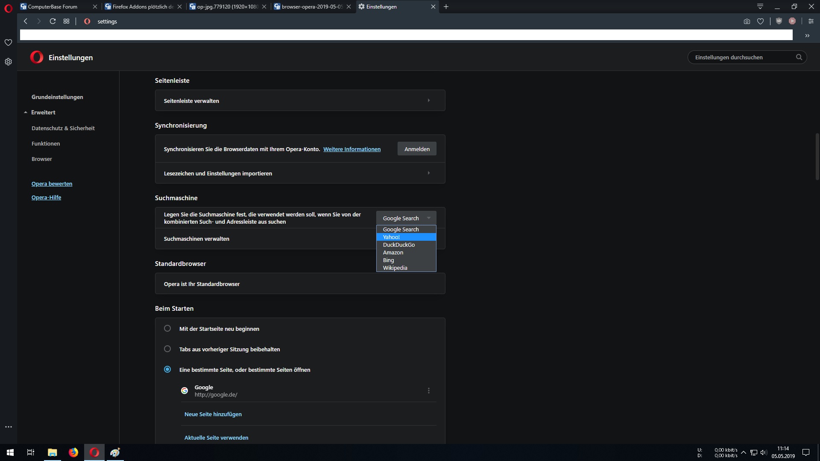The height and width of the screenshot is (461, 820).
Task: Click the tab menu icon in title bar
Action: (x=760, y=6)
